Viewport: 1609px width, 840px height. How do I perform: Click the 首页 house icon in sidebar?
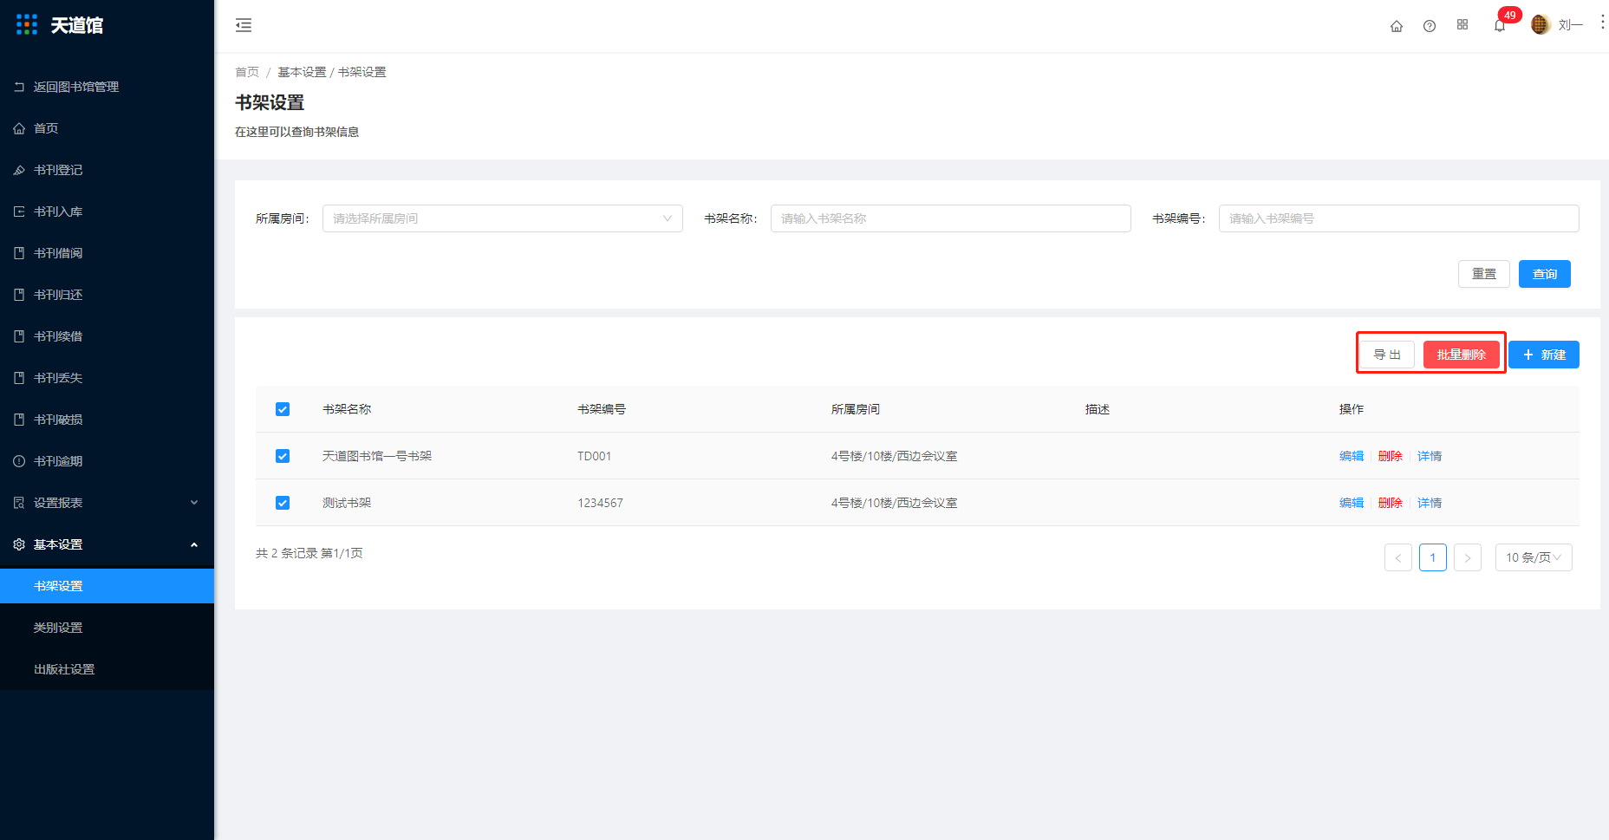19,128
